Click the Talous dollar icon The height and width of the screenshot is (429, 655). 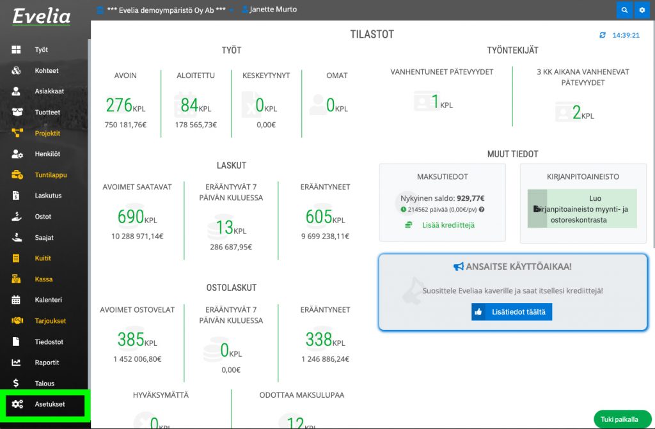[x=16, y=383]
